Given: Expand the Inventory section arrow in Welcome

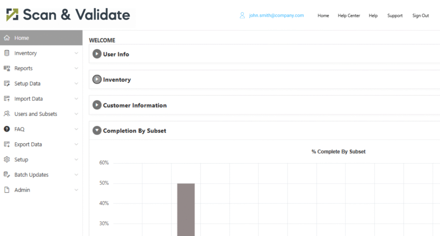Looking at the screenshot, I should (x=97, y=79).
